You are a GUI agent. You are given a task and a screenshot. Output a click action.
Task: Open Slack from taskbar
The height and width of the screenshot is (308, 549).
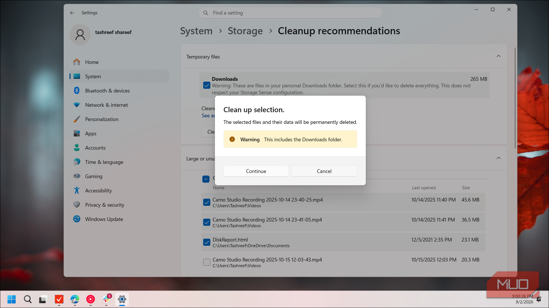click(106, 299)
